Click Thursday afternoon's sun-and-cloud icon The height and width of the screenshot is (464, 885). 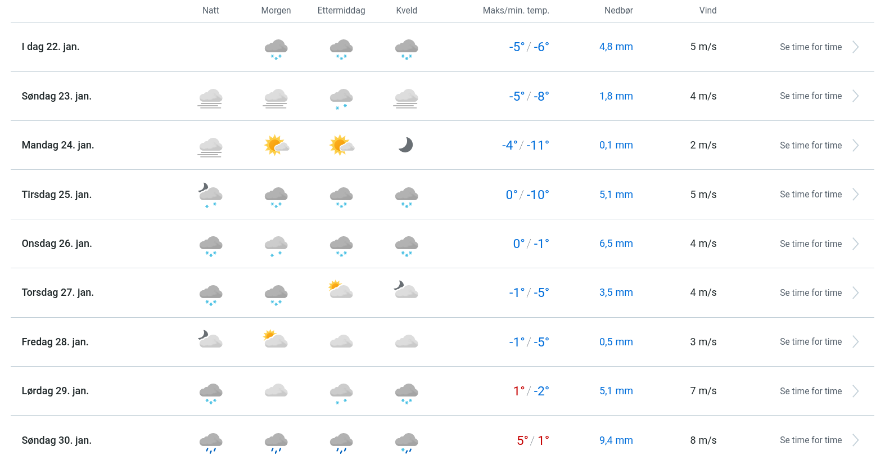pos(341,290)
